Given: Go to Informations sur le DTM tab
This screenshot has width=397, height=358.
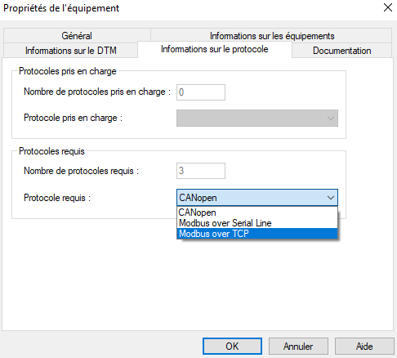Looking at the screenshot, I should [71, 51].
